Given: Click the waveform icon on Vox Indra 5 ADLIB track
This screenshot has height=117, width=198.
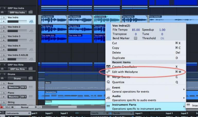Looking at the screenshot, I should point(31,59).
